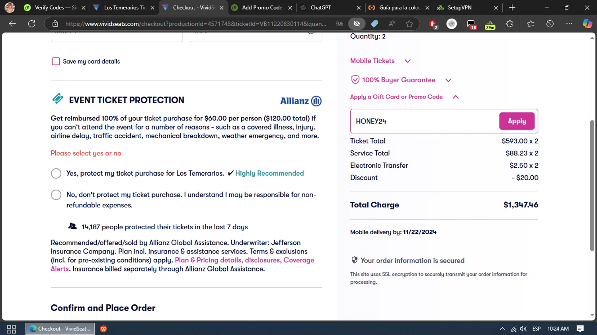Open the translate icon in address bar
Image resolution: width=597 pixels, height=335 pixels.
pos(339,24)
